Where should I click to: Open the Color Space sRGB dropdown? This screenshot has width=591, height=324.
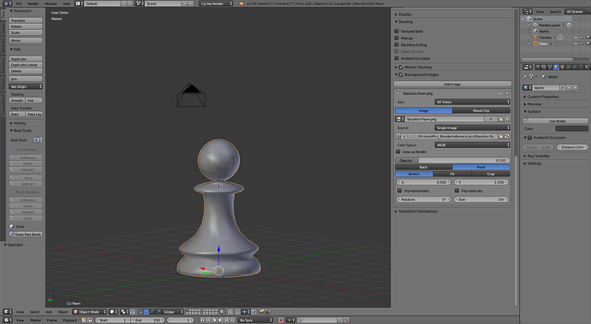[x=472, y=144]
